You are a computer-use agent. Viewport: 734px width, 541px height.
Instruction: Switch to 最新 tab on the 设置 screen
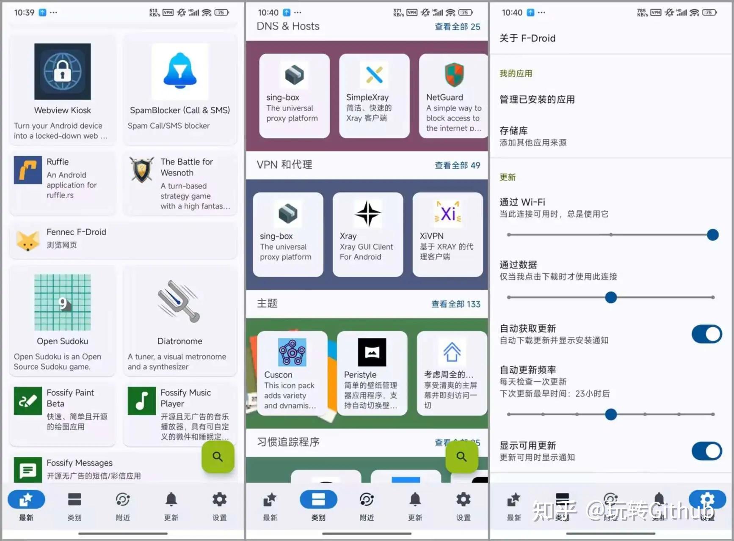point(514,505)
